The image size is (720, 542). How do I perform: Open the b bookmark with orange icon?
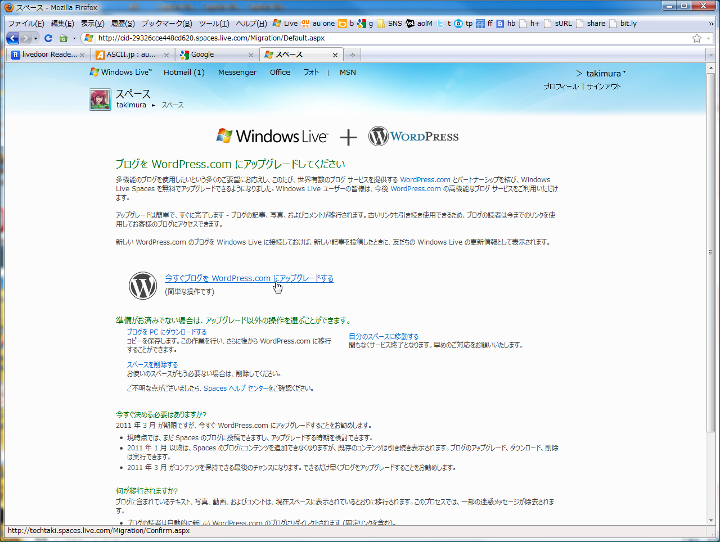point(346,24)
